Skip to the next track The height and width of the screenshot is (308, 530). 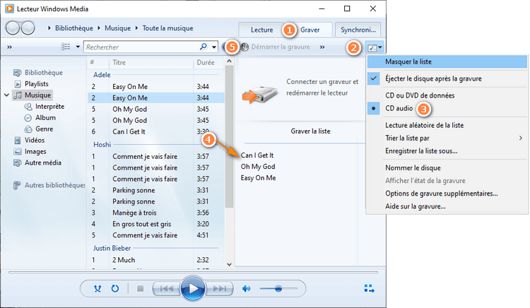click(x=220, y=288)
